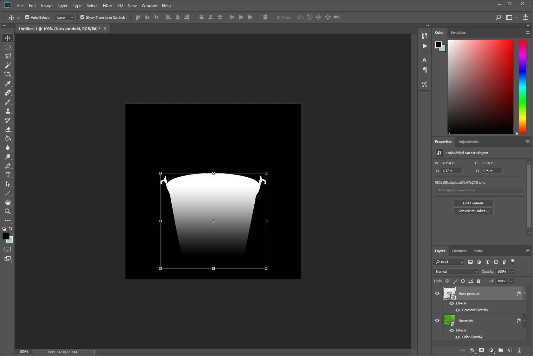Select the Eyedropper tool
The height and width of the screenshot is (356, 533).
8,84
